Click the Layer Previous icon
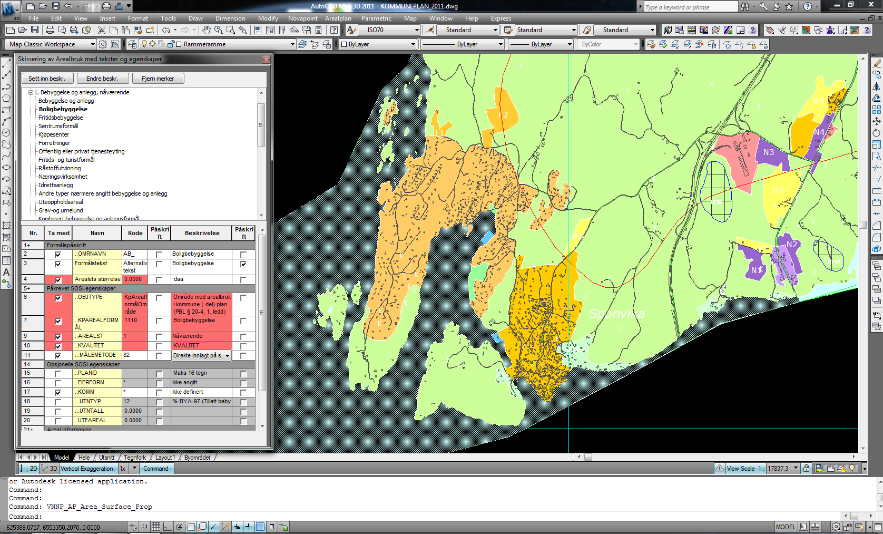The width and height of the screenshot is (883, 534). point(315,44)
